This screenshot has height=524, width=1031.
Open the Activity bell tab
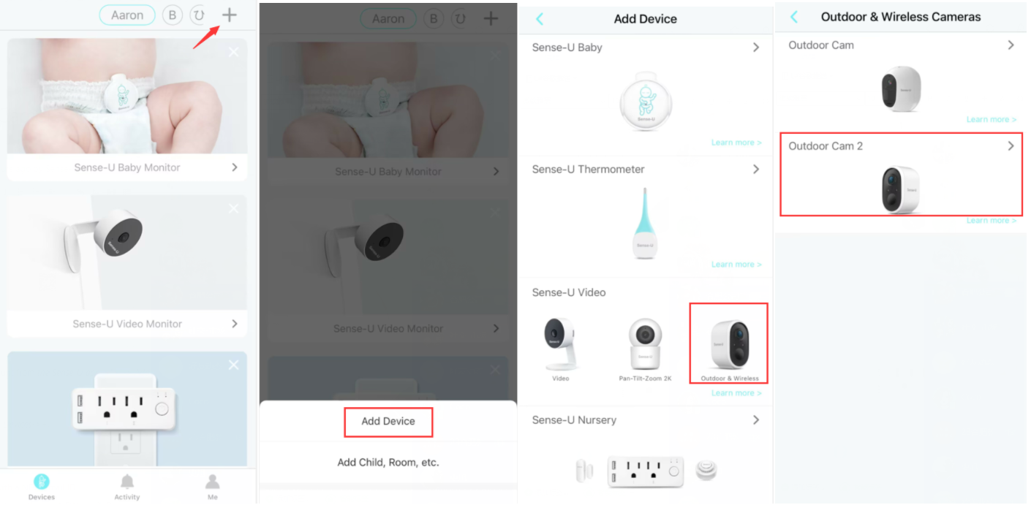coord(127,487)
